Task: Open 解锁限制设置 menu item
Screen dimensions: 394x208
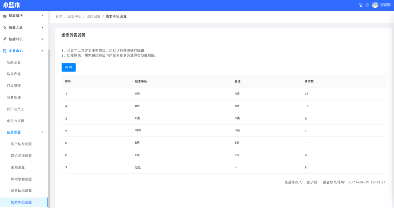Action: (21, 179)
